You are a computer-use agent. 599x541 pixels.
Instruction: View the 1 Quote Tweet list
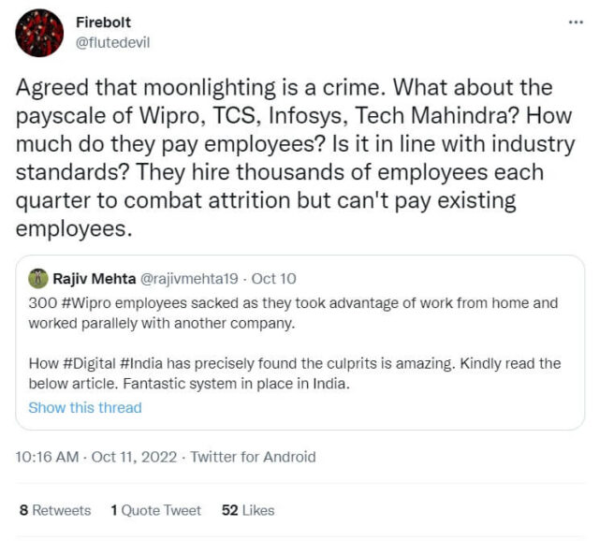155,510
